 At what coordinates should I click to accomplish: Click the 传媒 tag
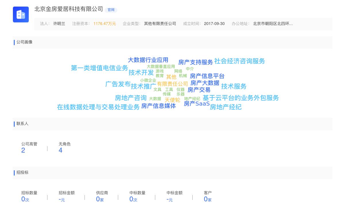pos(167,94)
